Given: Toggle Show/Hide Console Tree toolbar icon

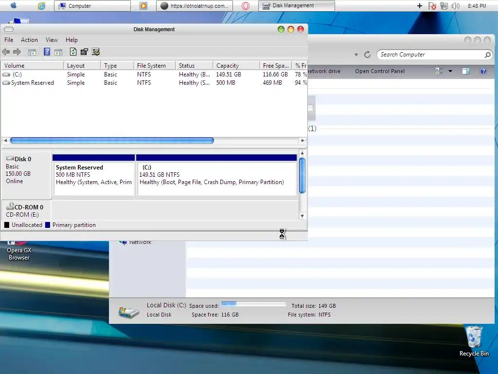Looking at the screenshot, I should 32,52.
